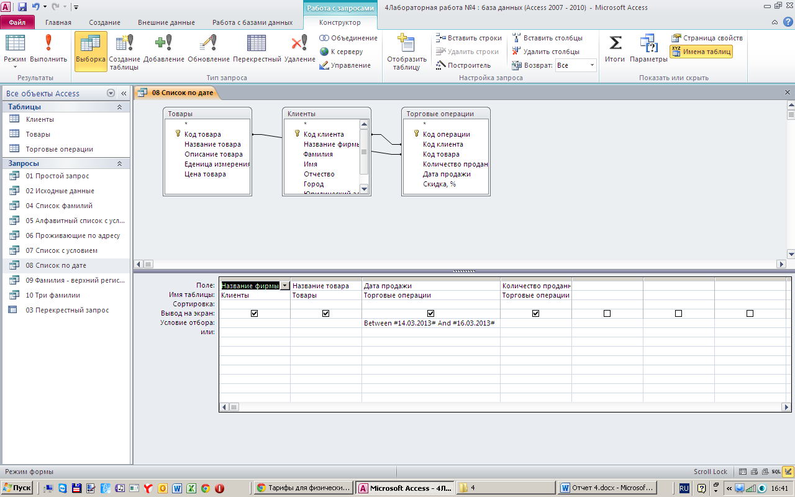Collapse the navigation pane with the chevron
Image resolution: width=795 pixels, height=497 pixels.
pos(124,93)
